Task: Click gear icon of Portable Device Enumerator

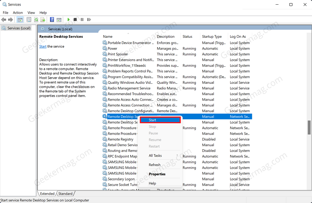Action: point(105,42)
